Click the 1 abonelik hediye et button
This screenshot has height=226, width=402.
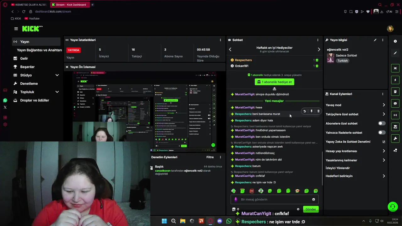pos(274,82)
